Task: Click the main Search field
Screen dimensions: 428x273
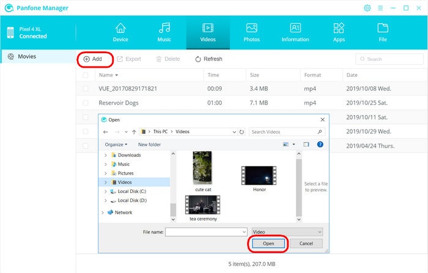Action: coord(389,59)
